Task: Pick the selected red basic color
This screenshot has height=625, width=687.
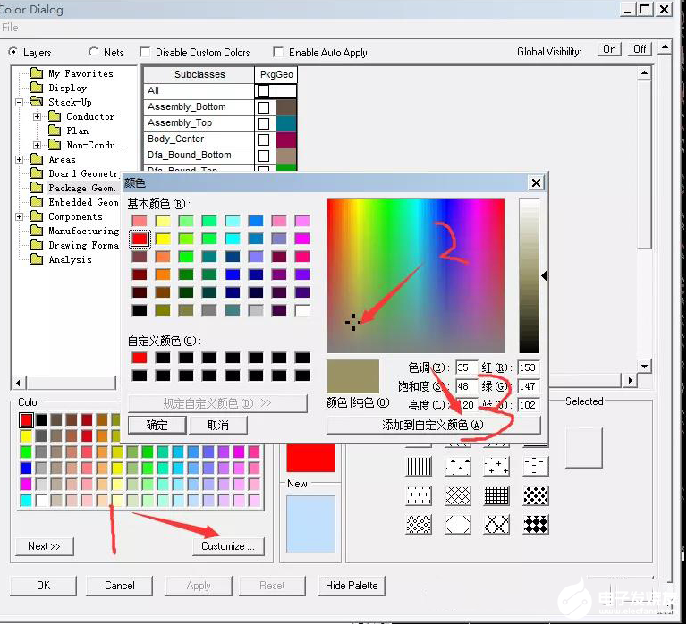Action: pos(140,239)
